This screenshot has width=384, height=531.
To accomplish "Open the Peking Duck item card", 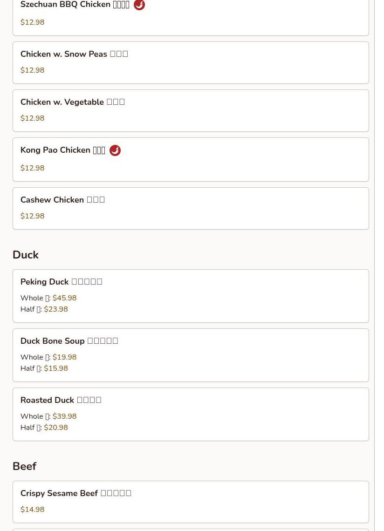I will point(191,296).
